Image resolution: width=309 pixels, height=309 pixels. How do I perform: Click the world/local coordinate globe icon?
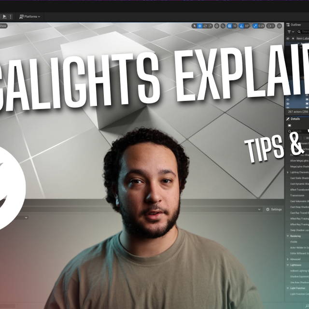[x=217, y=26]
